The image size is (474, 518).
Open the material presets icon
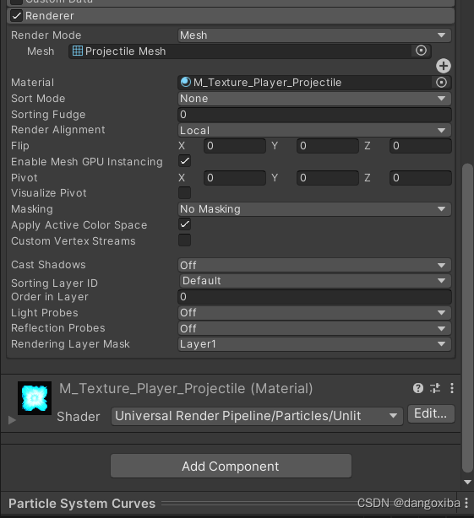(435, 388)
